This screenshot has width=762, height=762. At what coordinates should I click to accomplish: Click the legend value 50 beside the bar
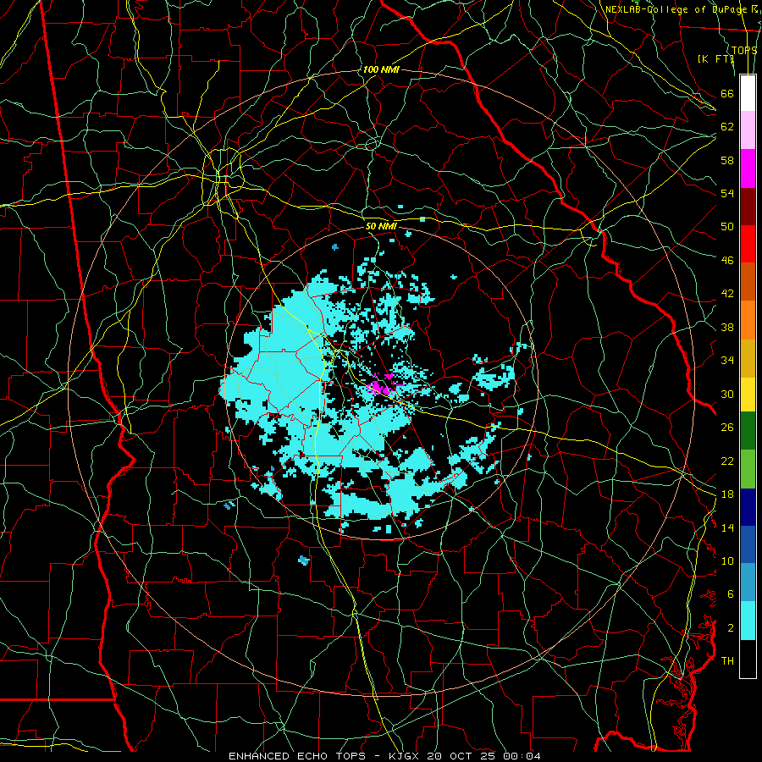tap(727, 227)
